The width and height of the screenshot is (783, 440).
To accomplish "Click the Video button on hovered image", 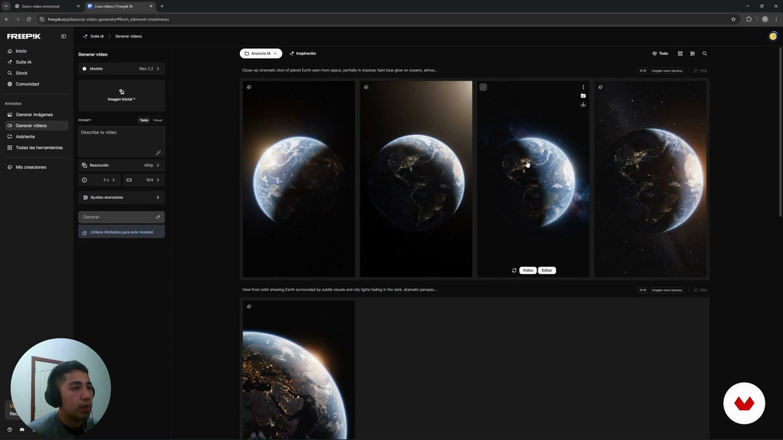I will coord(528,270).
